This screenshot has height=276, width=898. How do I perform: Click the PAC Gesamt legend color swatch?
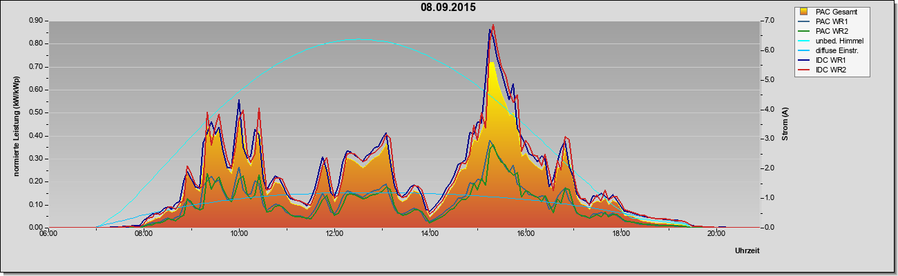[x=804, y=12]
